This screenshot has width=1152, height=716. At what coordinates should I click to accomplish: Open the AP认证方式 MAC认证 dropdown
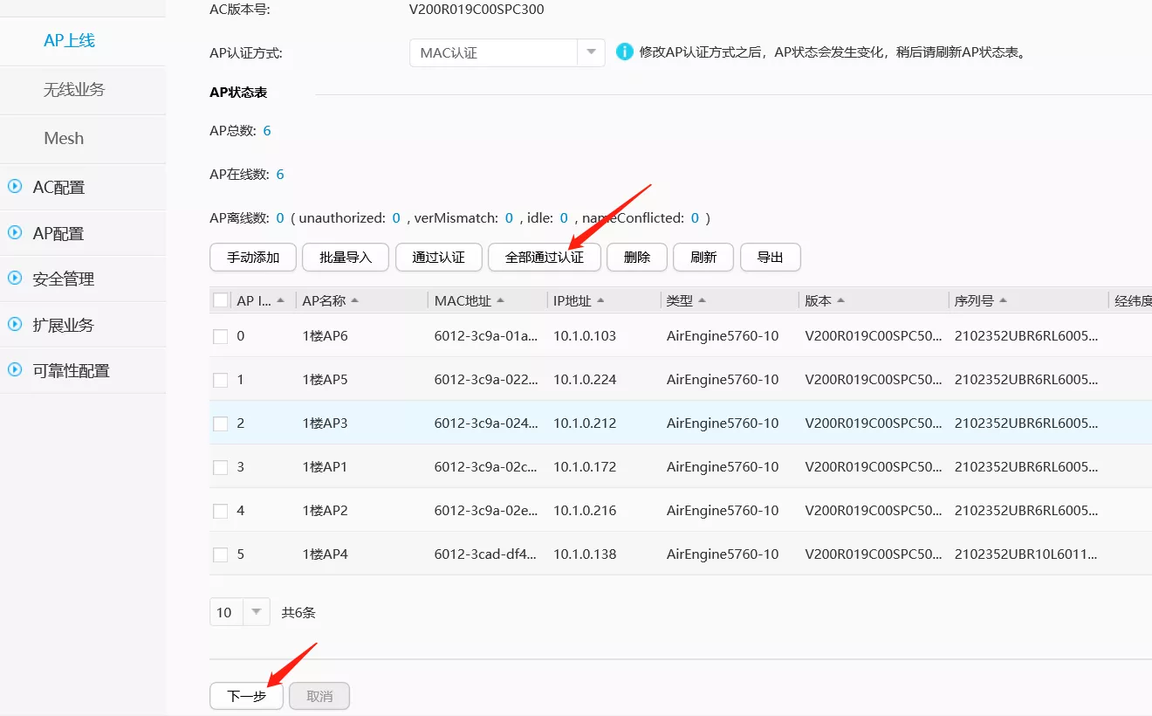point(506,52)
